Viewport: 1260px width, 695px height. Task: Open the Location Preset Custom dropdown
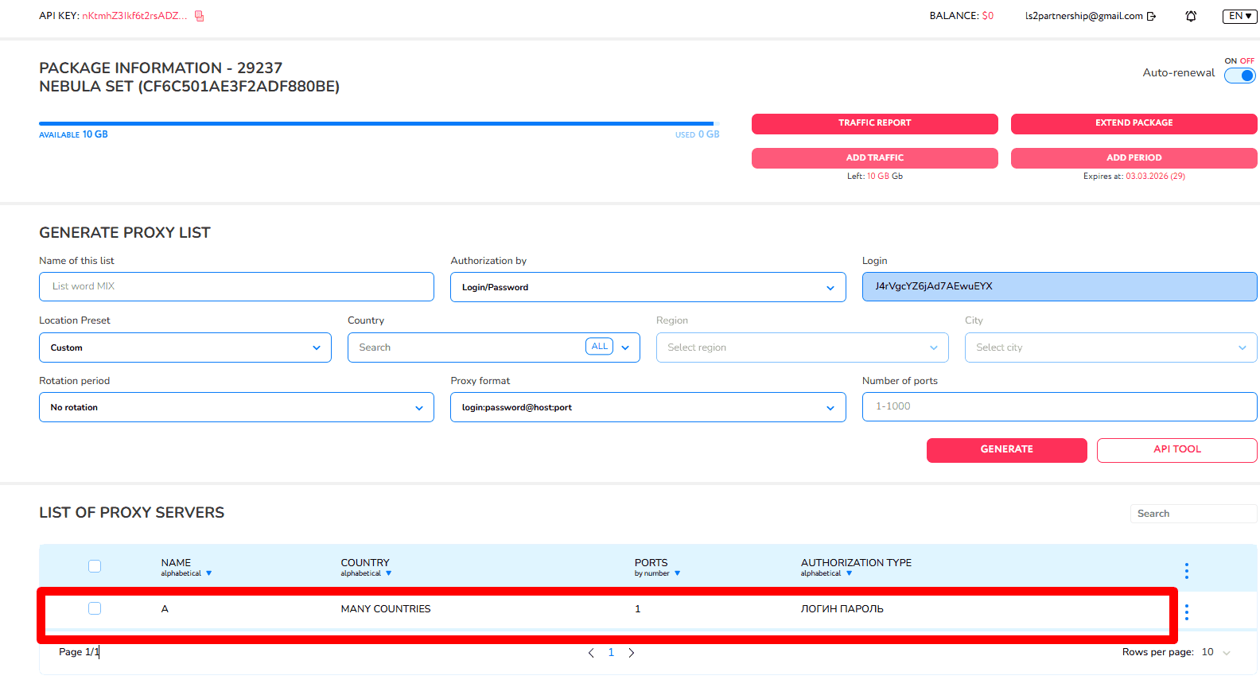185,347
